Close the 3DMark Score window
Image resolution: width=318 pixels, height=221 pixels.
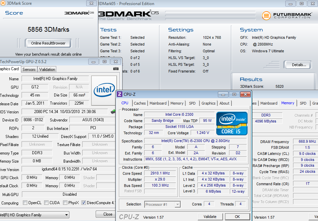[x=92, y=3]
